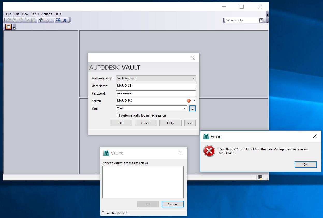323x218 pixels.
Task: Open Print Preview from the toolbar
Action: tap(21, 20)
